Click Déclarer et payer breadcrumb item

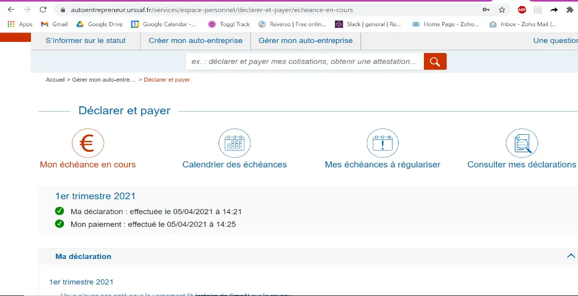[167, 80]
